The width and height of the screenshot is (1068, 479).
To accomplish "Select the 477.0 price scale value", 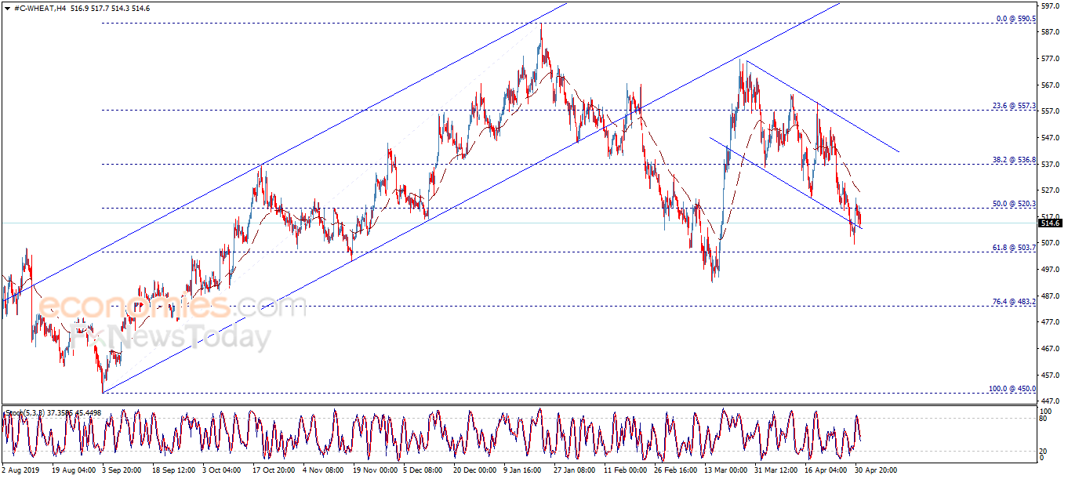I will pyautogui.click(x=1052, y=322).
